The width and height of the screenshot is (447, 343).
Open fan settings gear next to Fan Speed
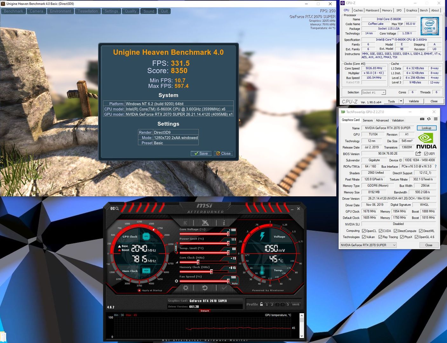(176, 281)
